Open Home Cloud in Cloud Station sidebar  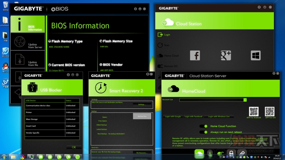point(168,56)
